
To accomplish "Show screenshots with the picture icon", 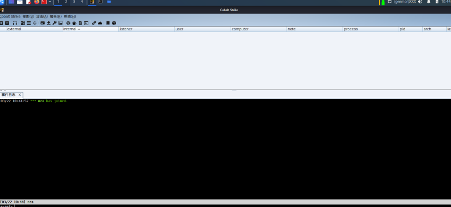I will click(x=60, y=23).
